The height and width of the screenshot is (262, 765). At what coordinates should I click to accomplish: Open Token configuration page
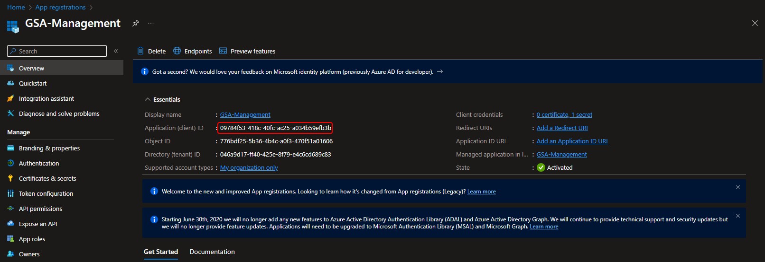coord(46,193)
